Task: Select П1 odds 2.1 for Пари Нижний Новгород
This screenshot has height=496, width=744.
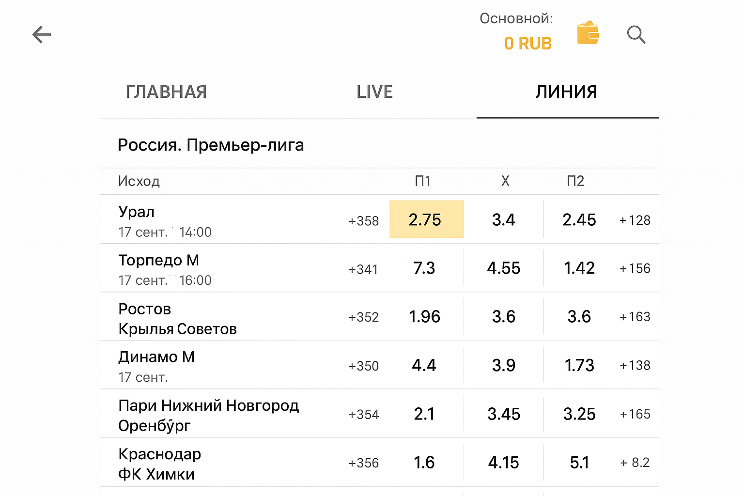Action: tap(424, 414)
